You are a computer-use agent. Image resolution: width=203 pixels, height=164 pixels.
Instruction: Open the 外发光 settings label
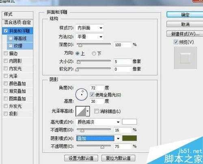[x=15, y=106]
